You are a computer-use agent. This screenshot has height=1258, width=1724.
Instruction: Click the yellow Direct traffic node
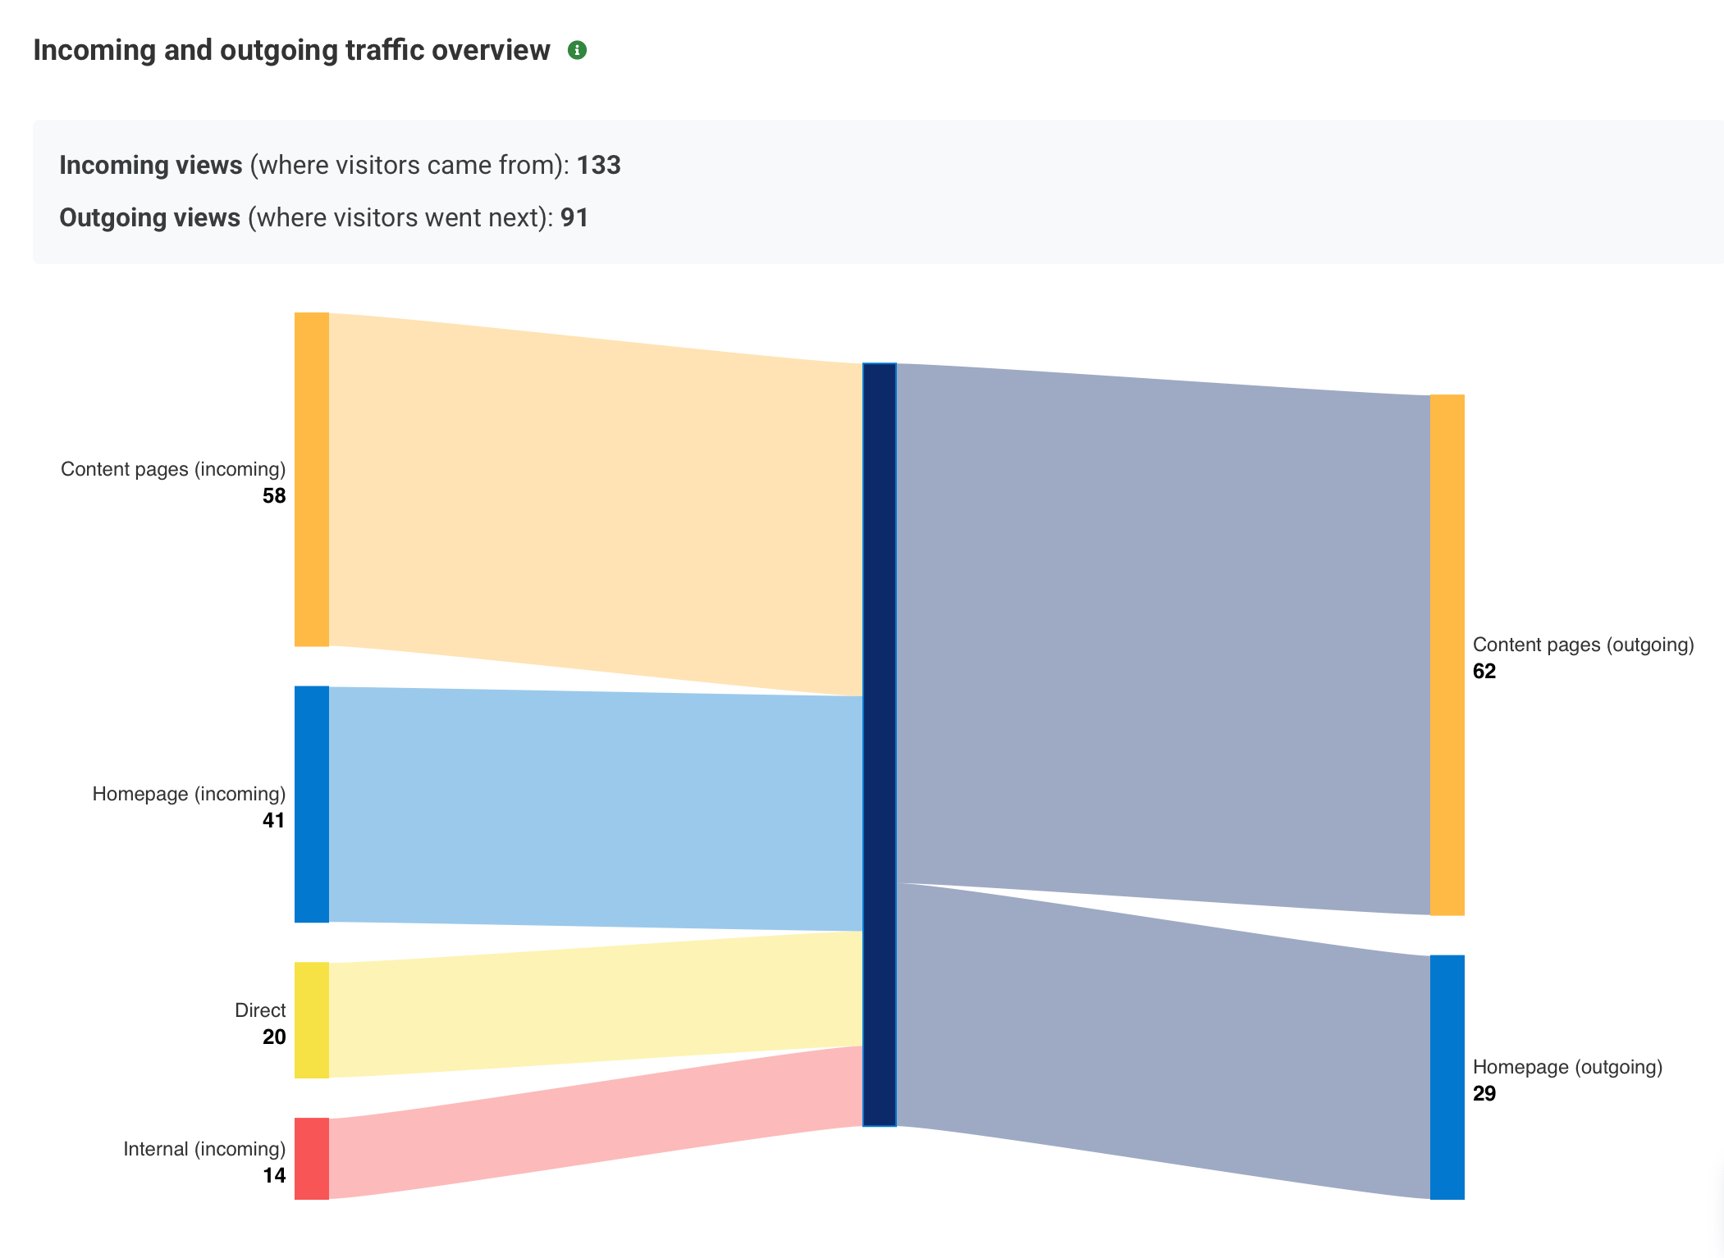(x=312, y=1019)
